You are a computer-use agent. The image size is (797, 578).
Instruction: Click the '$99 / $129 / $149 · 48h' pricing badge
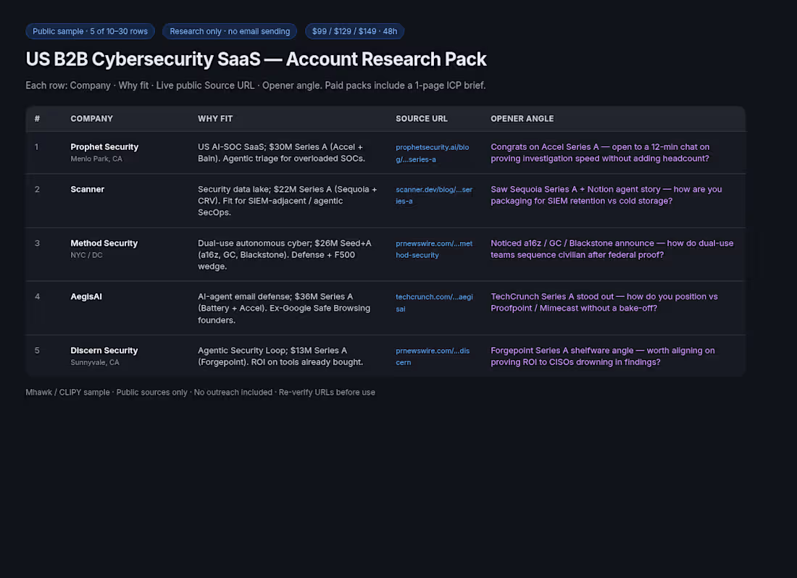pos(354,31)
